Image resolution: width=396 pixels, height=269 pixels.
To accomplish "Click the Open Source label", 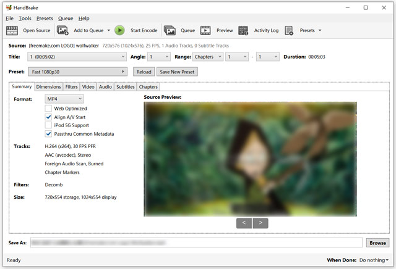I will (37, 30).
